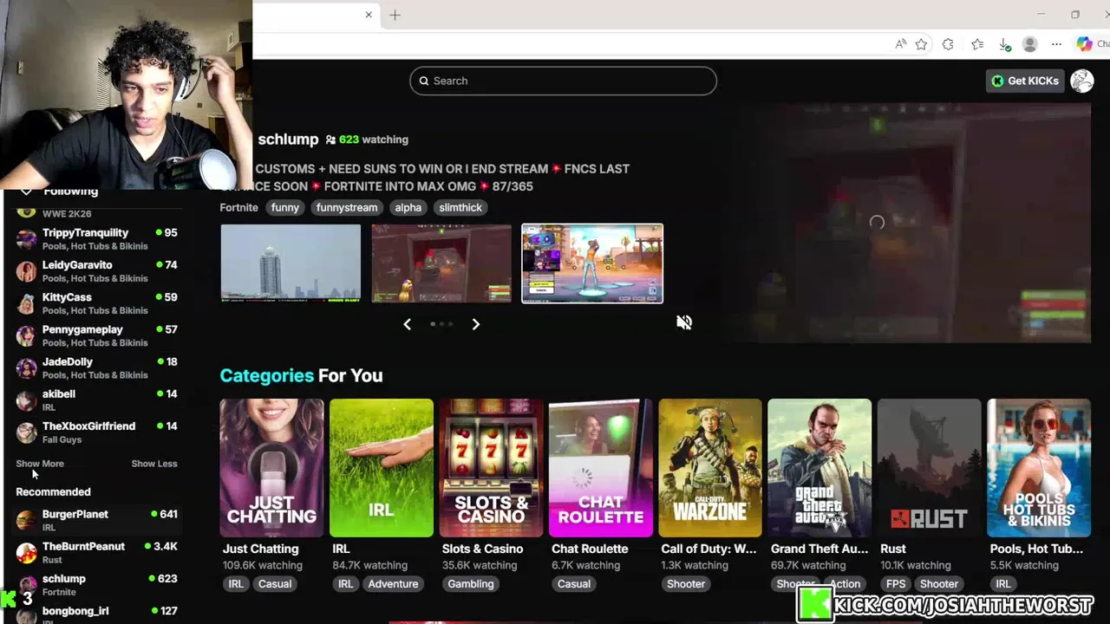Select the city skyline stream thumbnail
Viewport: 1110px width, 624px height.
291,263
